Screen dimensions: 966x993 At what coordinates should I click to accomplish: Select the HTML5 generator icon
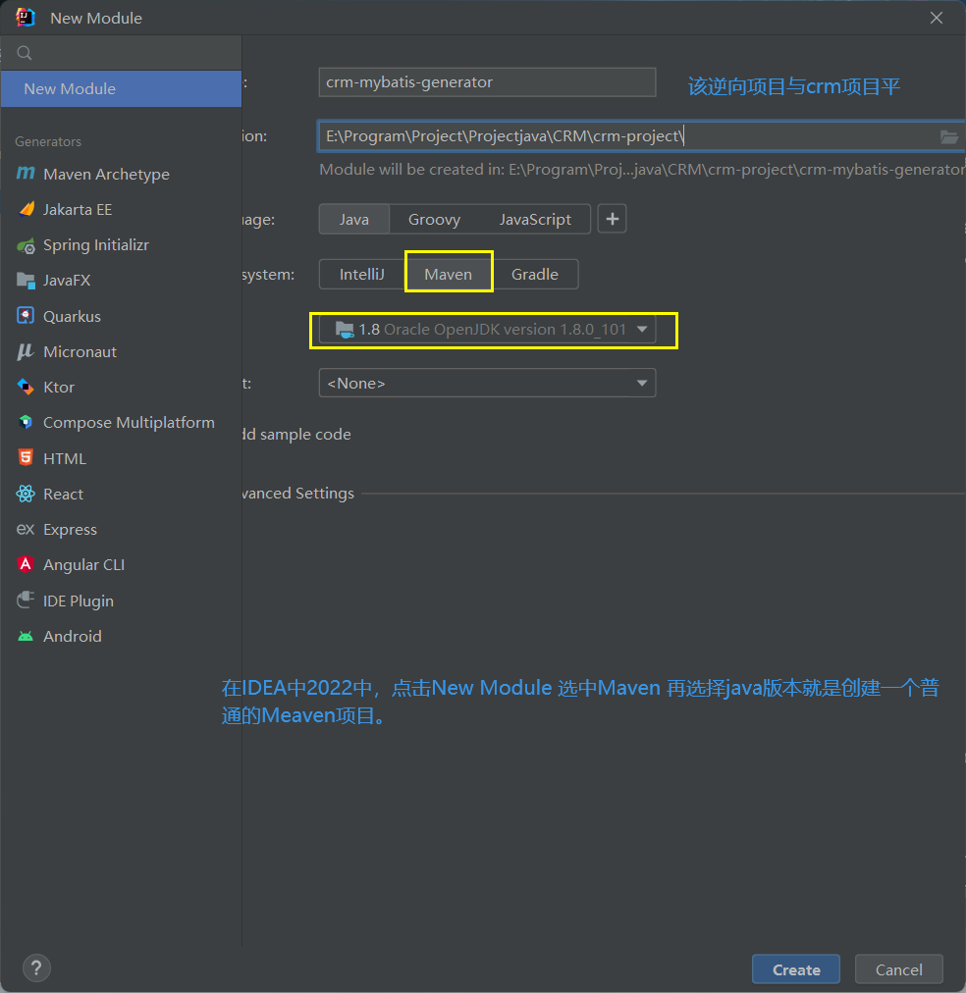click(x=26, y=457)
